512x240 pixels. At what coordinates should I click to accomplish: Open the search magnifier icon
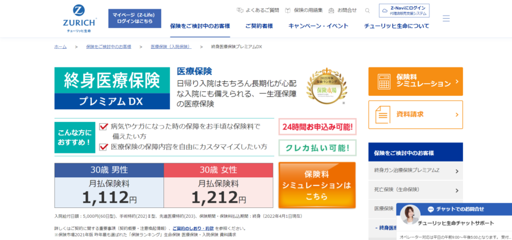click(367, 10)
